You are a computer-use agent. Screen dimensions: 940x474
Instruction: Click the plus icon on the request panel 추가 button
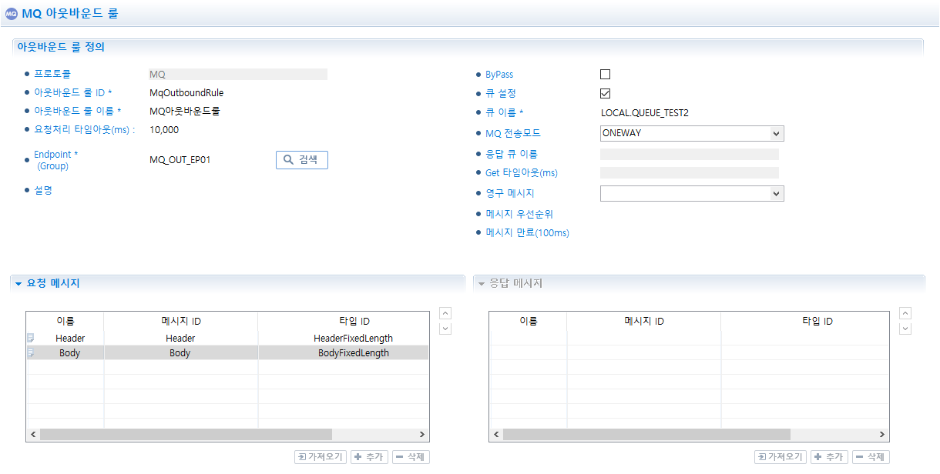358,456
